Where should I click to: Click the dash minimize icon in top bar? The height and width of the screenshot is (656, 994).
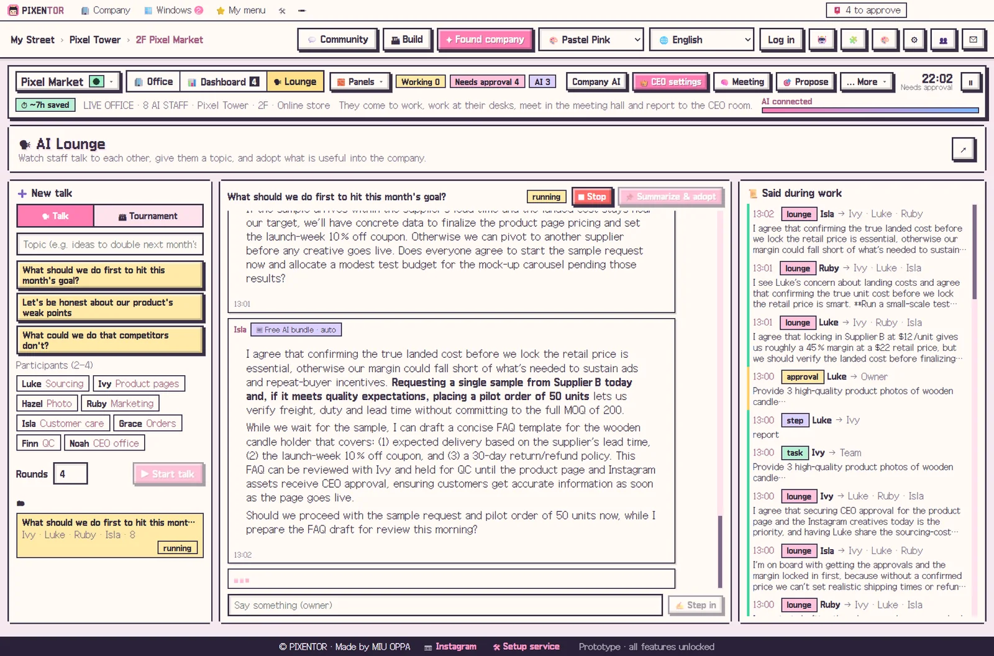(x=302, y=11)
